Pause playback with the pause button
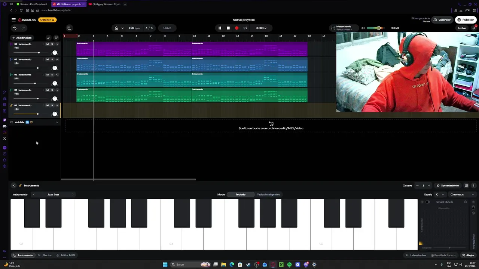 220,28
